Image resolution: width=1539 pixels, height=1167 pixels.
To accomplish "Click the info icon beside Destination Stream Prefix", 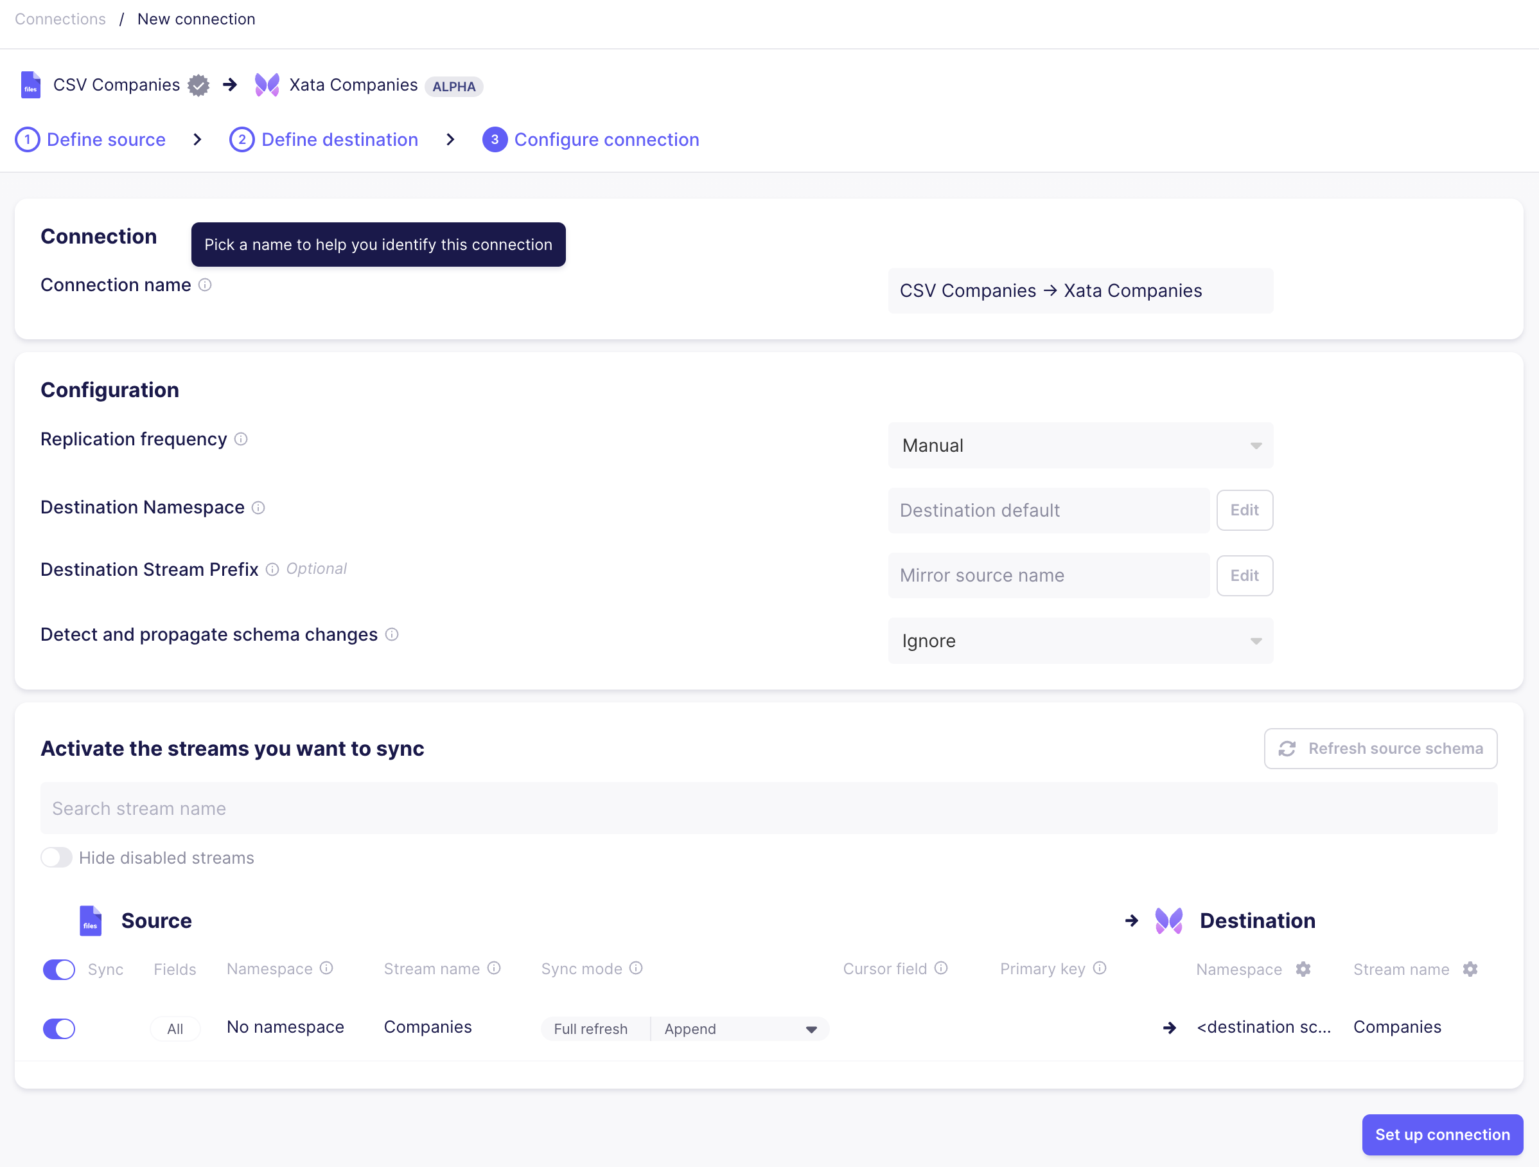I will click(x=272, y=569).
